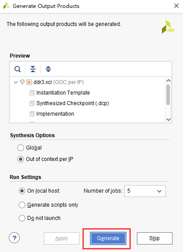Image resolution: width=183 pixels, height=252 pixels.
Task: Expand all items in Preview tree
Action: click(x=48, y=69)
